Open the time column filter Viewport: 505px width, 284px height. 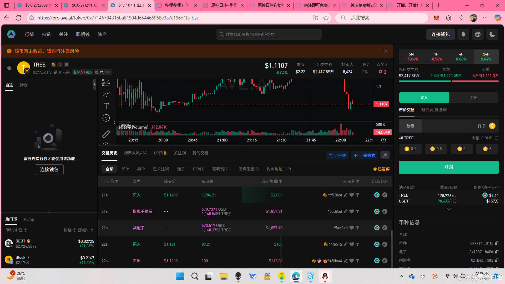pyautogui.click(x=117, y=181)
